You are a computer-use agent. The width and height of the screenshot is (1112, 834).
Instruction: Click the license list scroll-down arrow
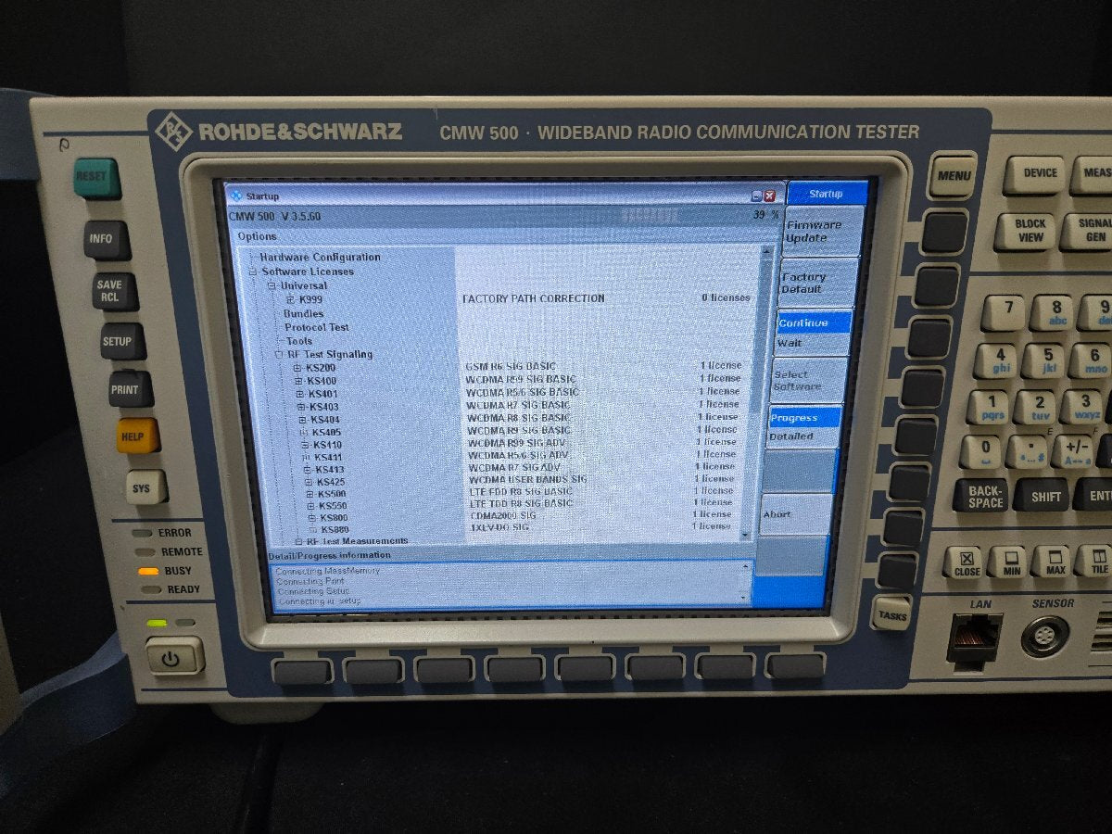point(747,535)
